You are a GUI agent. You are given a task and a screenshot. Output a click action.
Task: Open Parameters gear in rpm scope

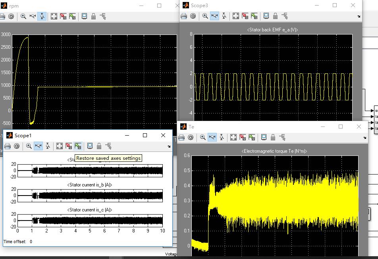click(x=11, y=16)
